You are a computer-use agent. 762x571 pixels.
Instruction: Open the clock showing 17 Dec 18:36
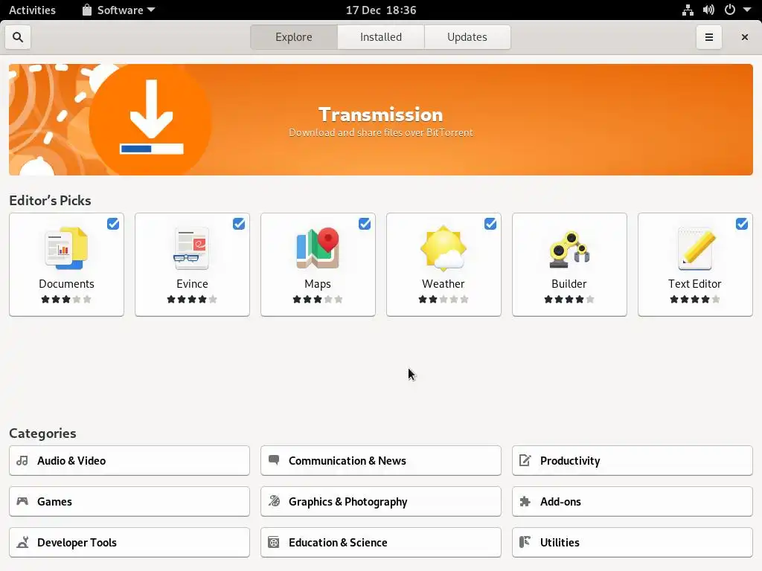pos(381,10)
